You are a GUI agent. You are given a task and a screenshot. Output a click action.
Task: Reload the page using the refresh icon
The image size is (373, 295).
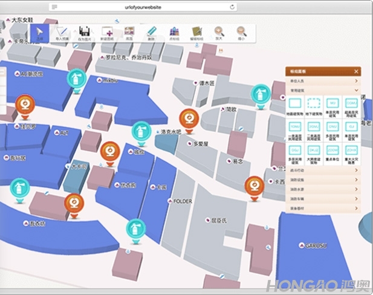(x=232, y=6)
